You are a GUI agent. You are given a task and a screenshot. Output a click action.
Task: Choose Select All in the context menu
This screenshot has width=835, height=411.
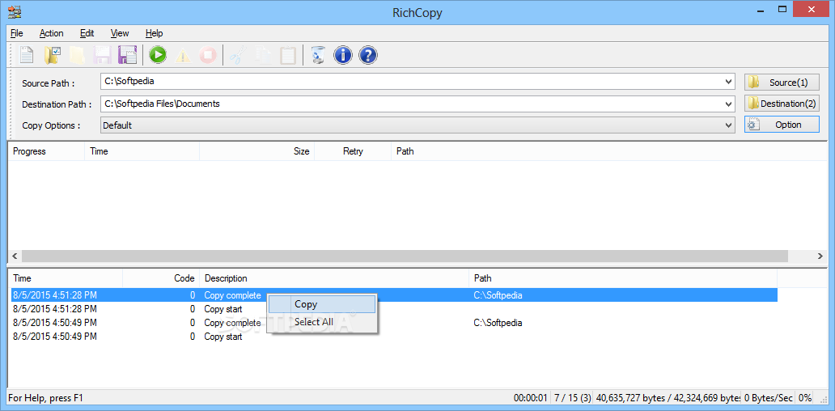[x=322, y=322]
